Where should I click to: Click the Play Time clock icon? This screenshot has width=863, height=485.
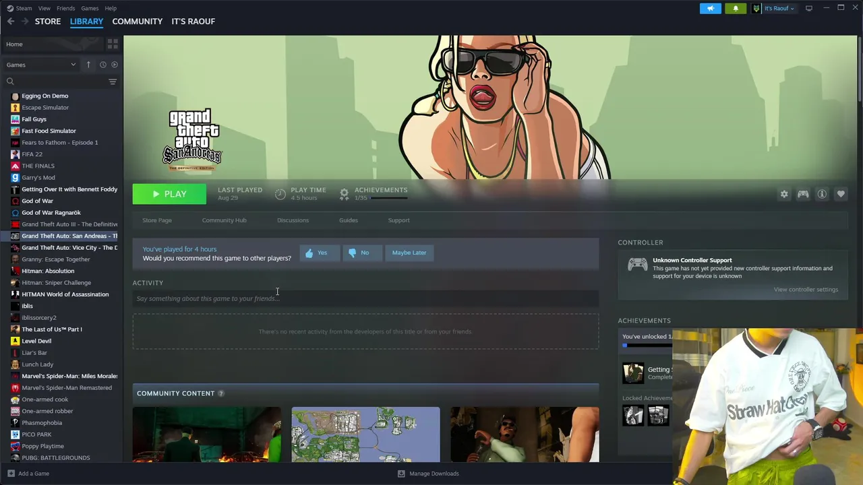(x=280, y=194)
